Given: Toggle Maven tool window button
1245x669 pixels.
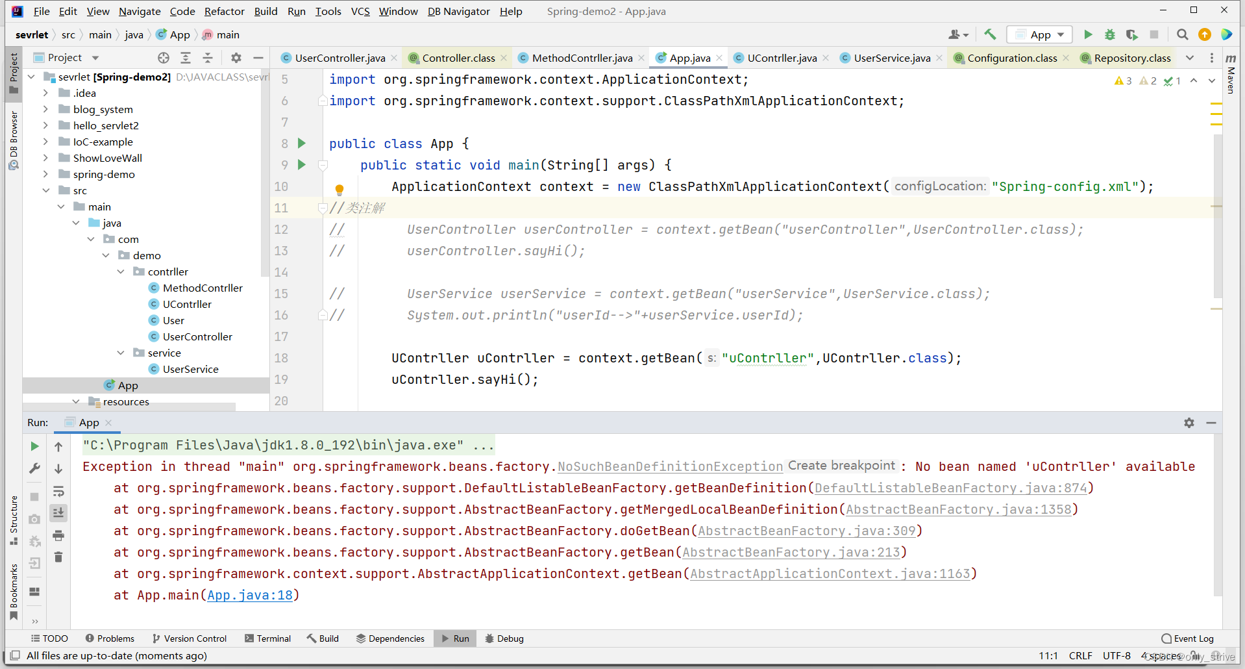Looking at the screenshot, I should coord(1231,73).
